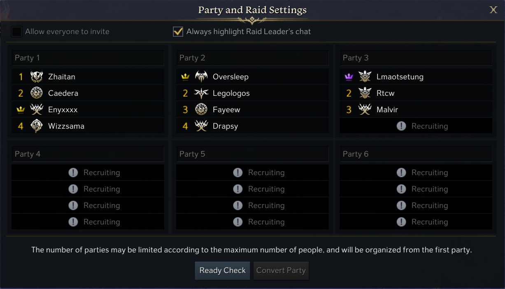Select Malvir in Party 3
505x289 pixels.
pyautogui.click(x=387, y=110)
